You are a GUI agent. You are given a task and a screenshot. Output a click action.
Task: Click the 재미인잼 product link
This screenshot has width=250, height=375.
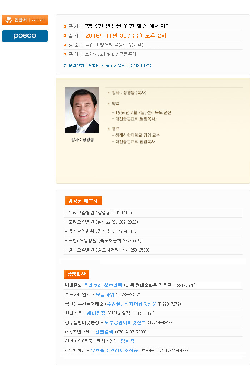point(96,313)
